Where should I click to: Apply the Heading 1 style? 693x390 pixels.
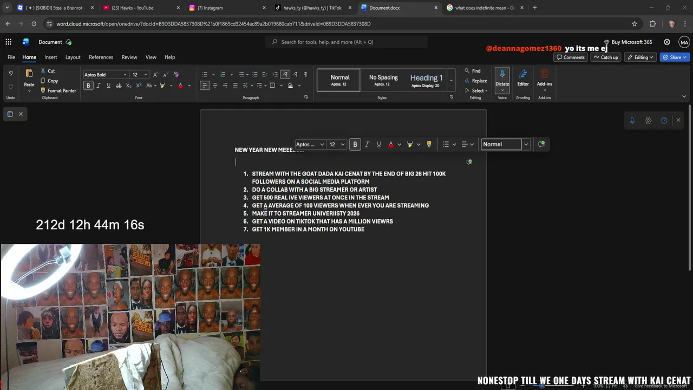(x=426, y=80)
